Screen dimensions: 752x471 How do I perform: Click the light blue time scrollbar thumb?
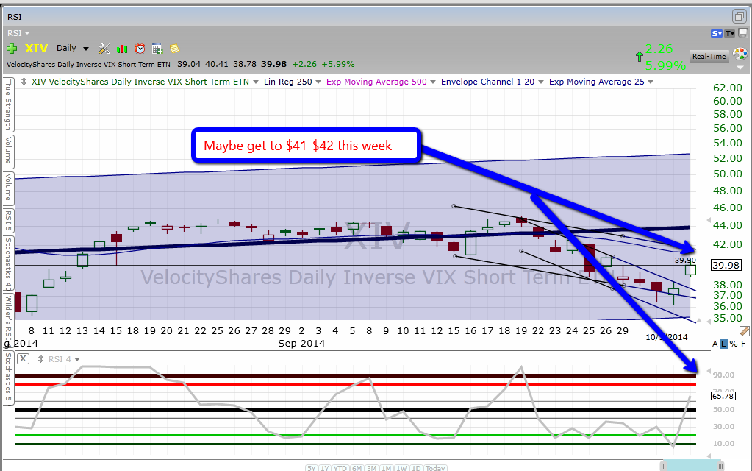692,465
